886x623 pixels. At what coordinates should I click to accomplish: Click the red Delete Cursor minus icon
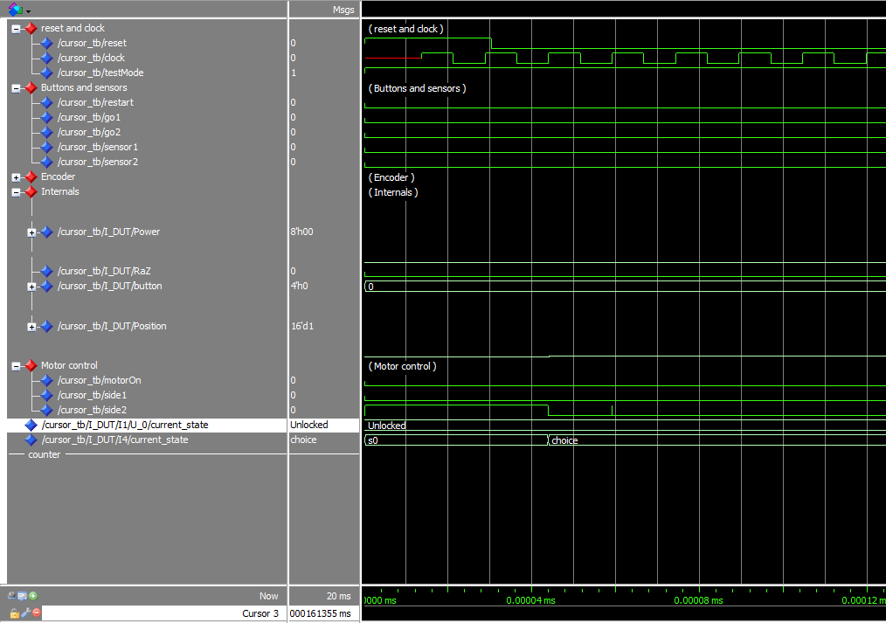tap(37, 613)
